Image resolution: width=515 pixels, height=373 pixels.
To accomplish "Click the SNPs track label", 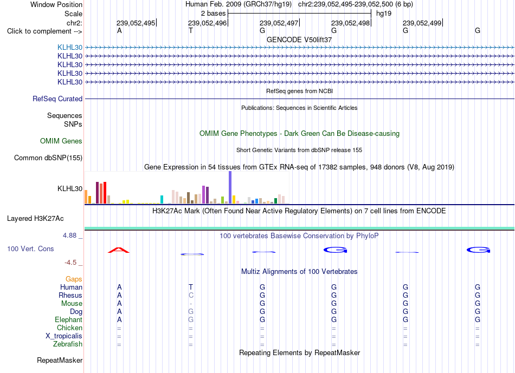I will (73, 124).
